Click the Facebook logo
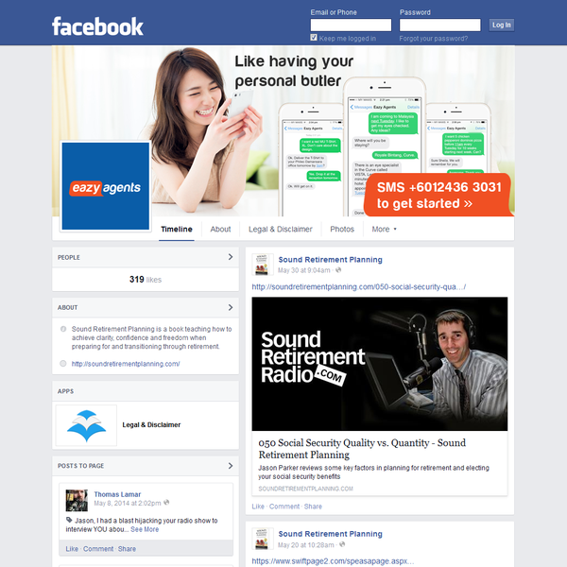The image size is (567, 567). point(97,26)
